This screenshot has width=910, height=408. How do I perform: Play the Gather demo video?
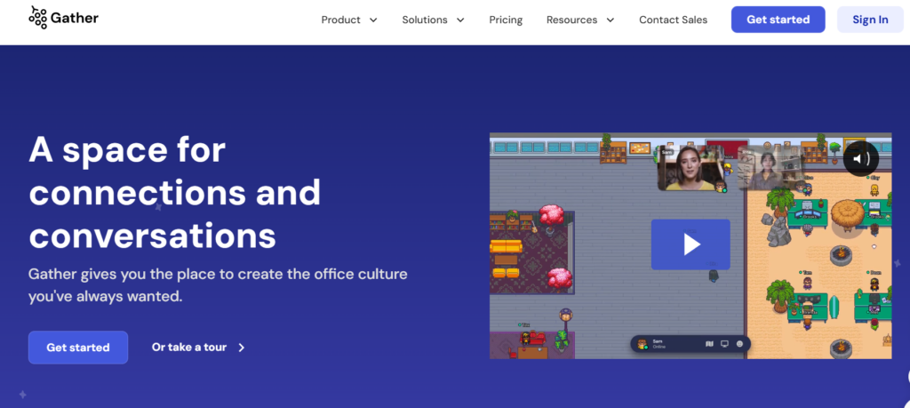point(690,244)
